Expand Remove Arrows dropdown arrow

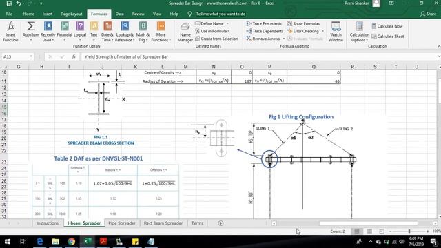coord(283,39)
